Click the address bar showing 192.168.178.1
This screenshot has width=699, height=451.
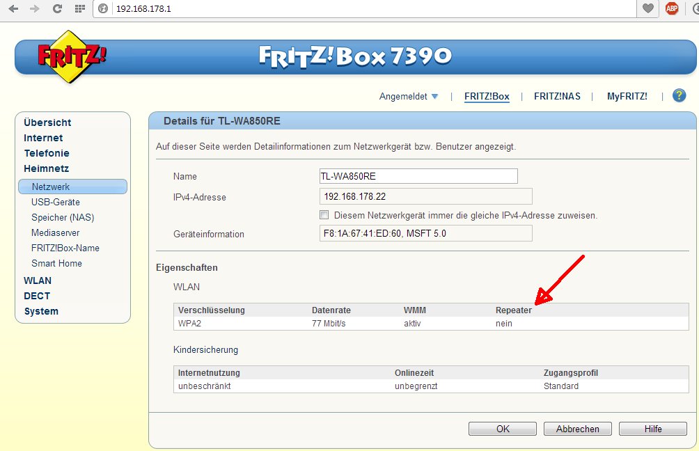[x=366, y=8]
